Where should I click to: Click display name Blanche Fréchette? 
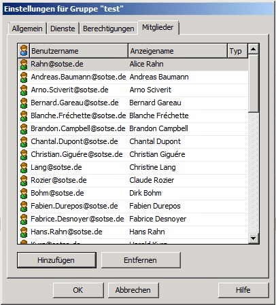pyautogui.click(x=159, y=115)
